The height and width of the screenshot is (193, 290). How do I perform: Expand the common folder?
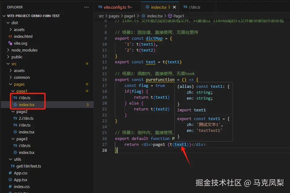point(11,78)
